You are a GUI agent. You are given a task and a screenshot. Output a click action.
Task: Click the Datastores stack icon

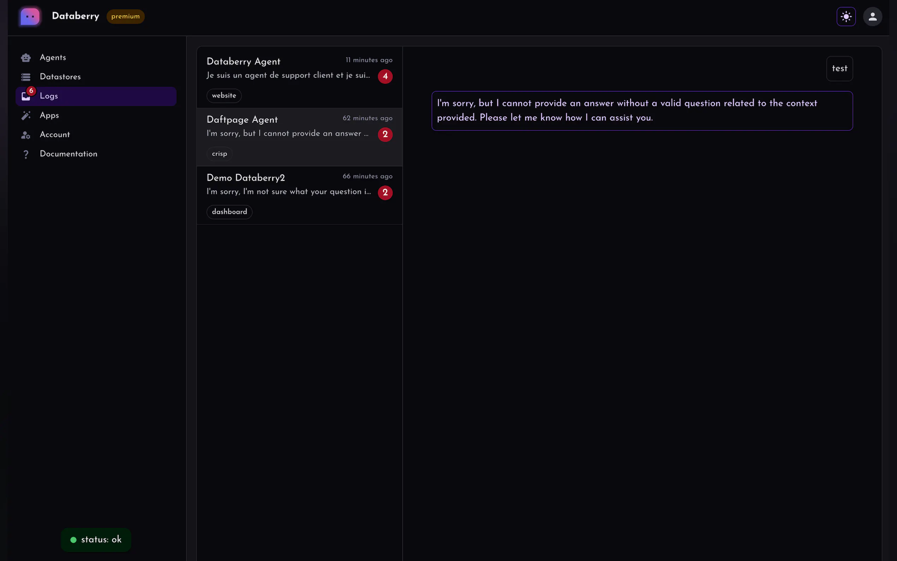25,77
